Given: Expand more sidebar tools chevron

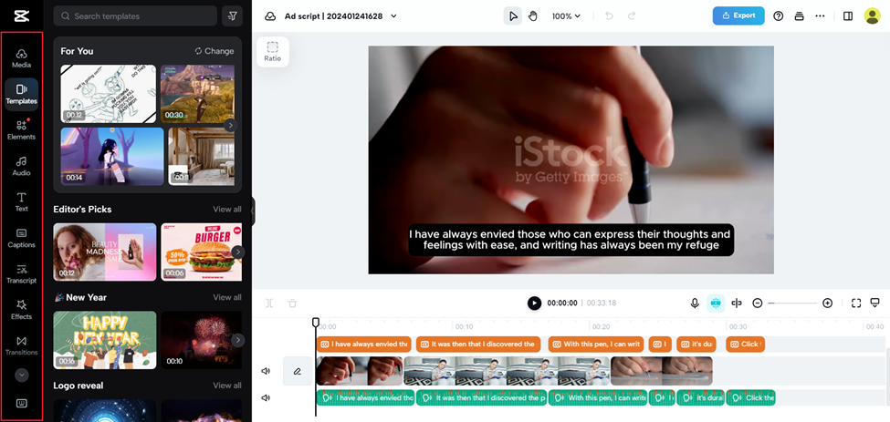Looking at the screenshot, I should (21, 375).
